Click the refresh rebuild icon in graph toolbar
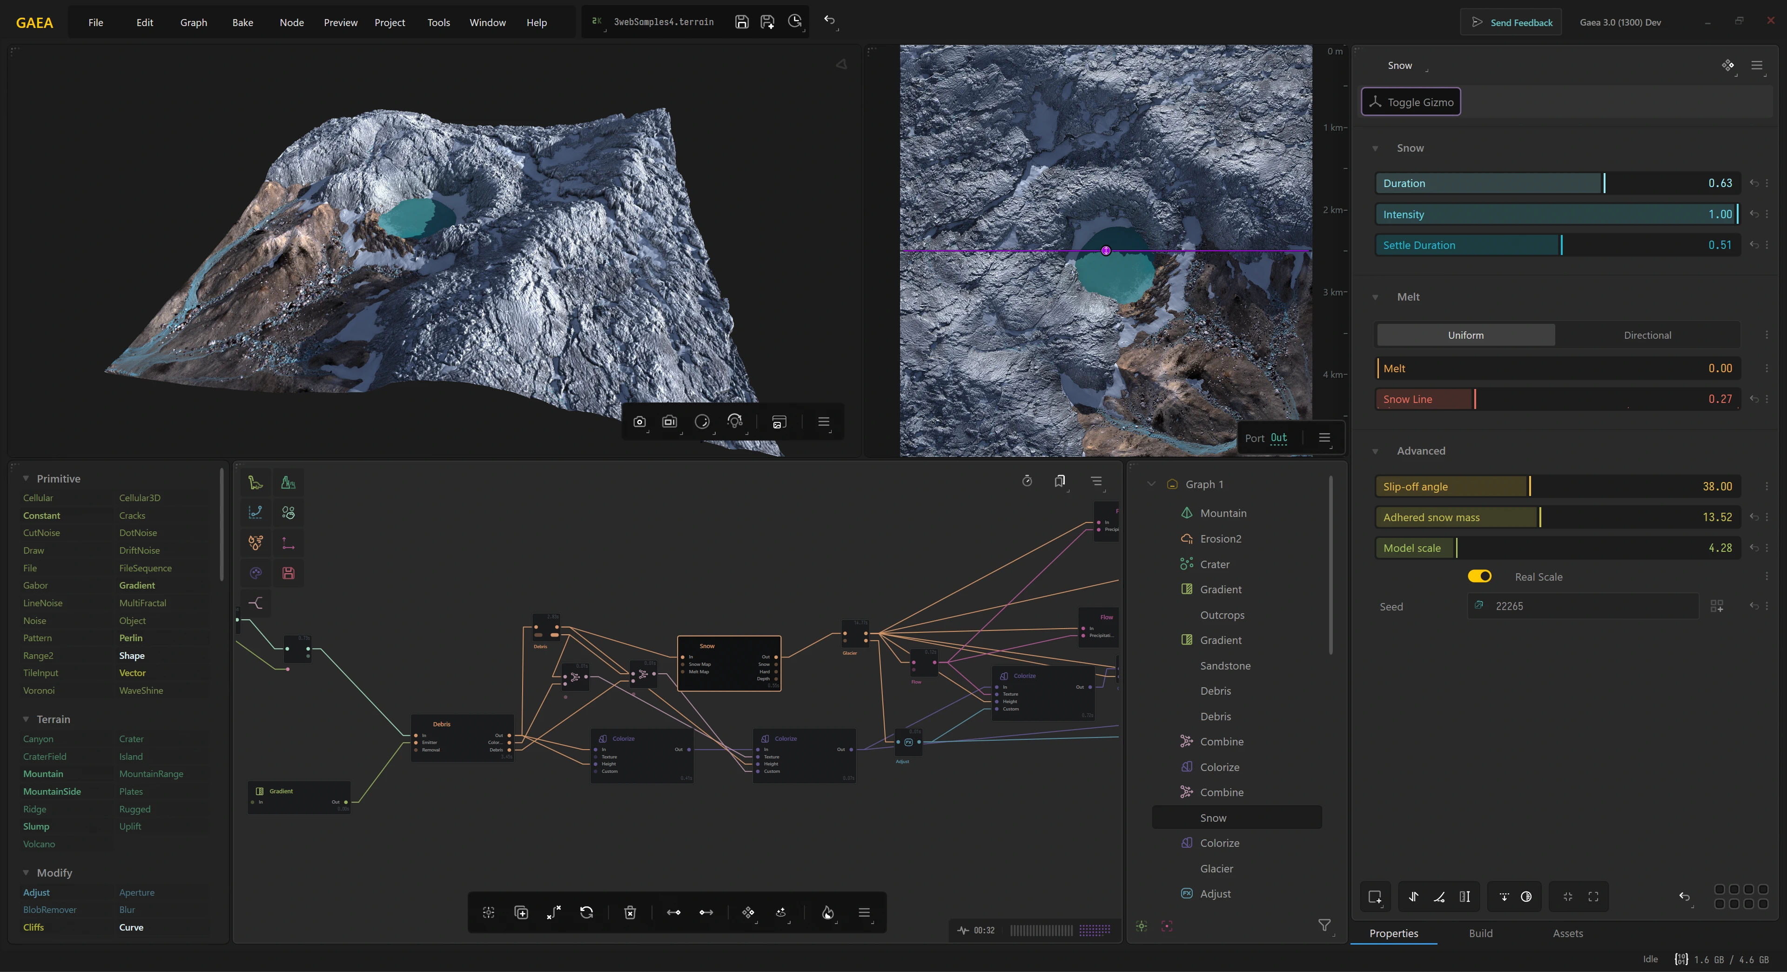This screenshot has height=972, width=1787. pos(586,912)
